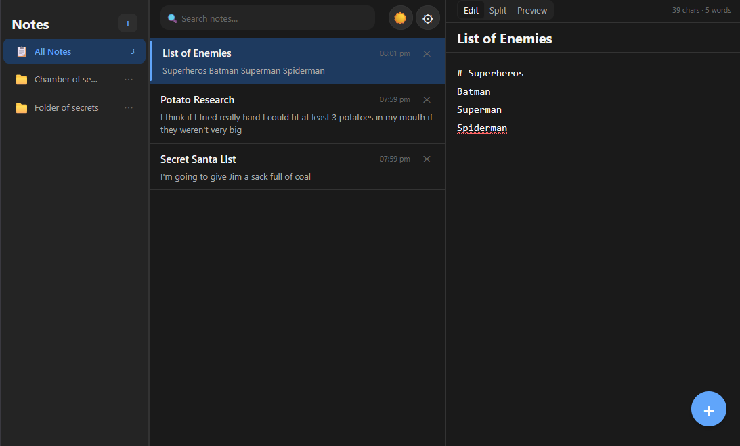The image size is (740, 446).
Task: Switch to Split view mode
Action: click(x=498, y=10)
